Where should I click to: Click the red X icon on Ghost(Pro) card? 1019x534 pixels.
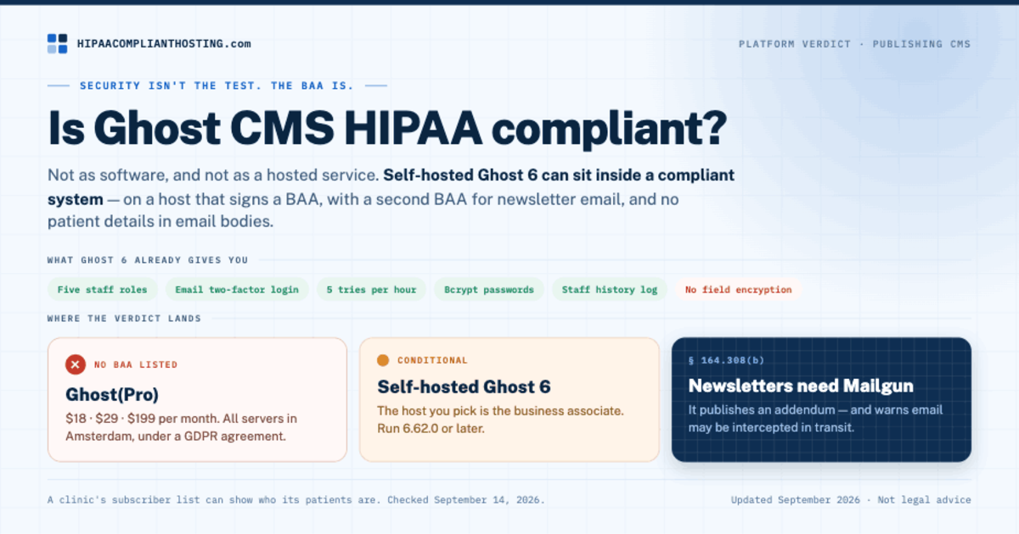[x=76, y=364]
